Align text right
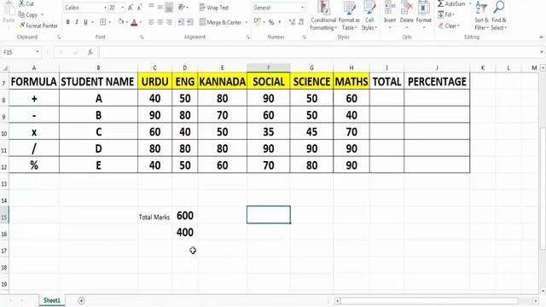 click(x=169, y=22)
